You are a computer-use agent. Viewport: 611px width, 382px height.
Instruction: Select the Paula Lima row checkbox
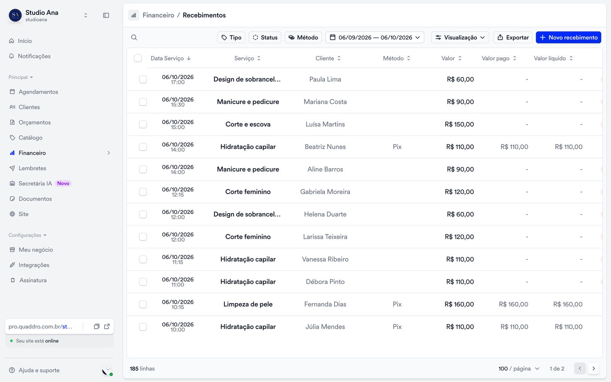143,79
